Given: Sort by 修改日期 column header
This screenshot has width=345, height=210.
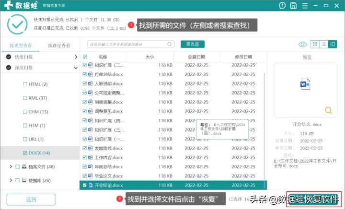Looking at the screenshot, I should point(243,57).
